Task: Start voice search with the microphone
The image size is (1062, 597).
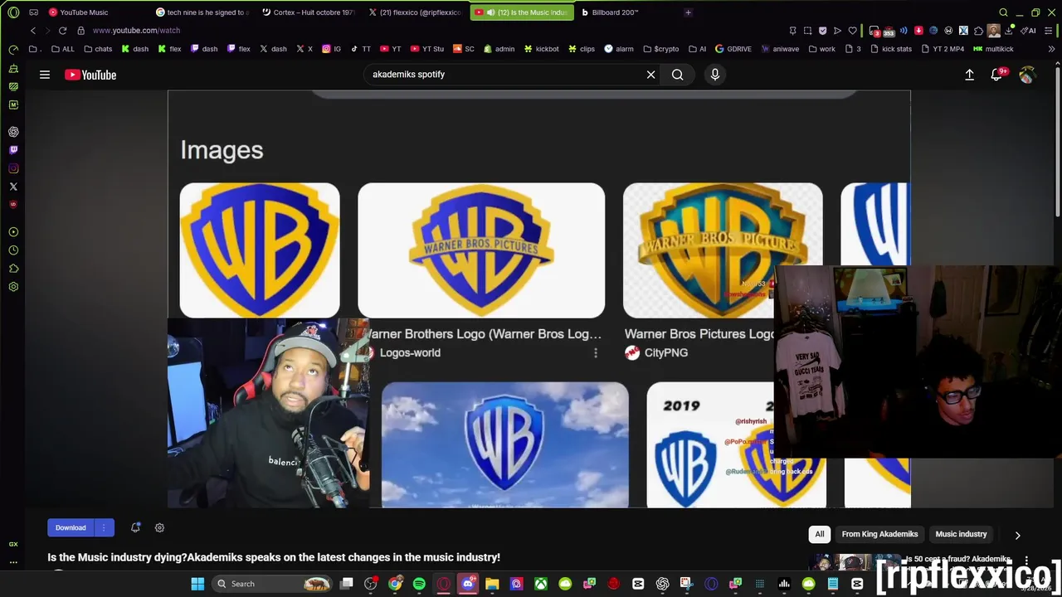Action: point(715,75)
